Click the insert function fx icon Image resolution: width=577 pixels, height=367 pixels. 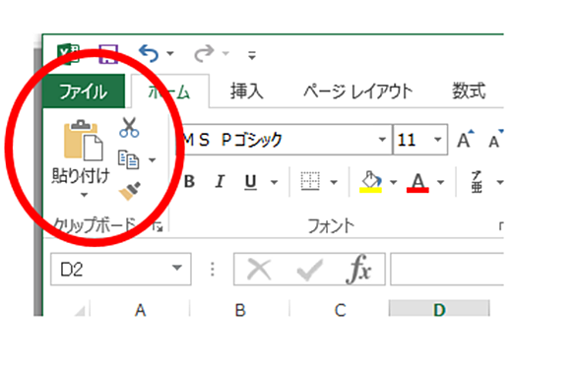click(x=358, y=270)
